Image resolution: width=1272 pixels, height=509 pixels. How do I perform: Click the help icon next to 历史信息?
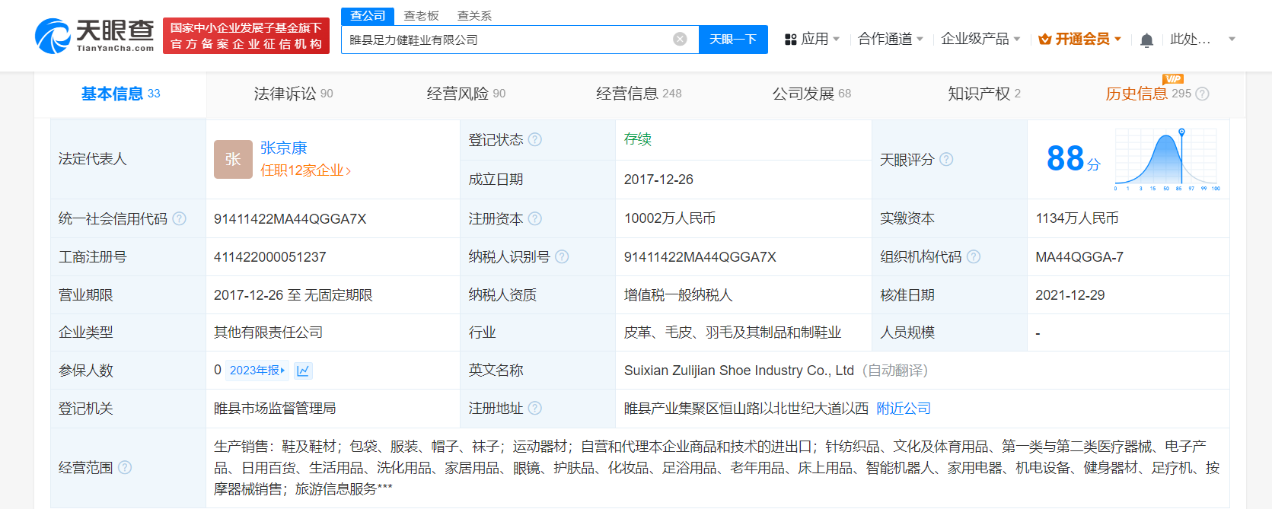1202,94
